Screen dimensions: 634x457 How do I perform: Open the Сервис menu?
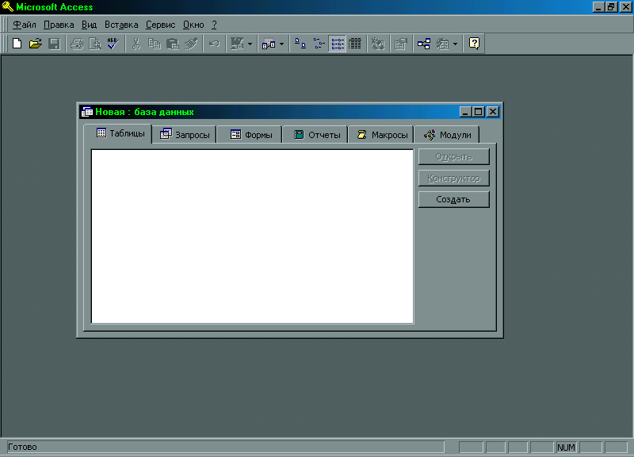pyautogui.click(x=161, y=25)
